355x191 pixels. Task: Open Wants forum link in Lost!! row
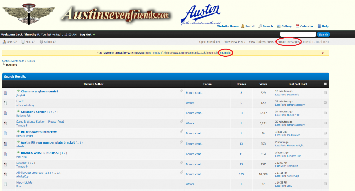(x=190, y=103)
